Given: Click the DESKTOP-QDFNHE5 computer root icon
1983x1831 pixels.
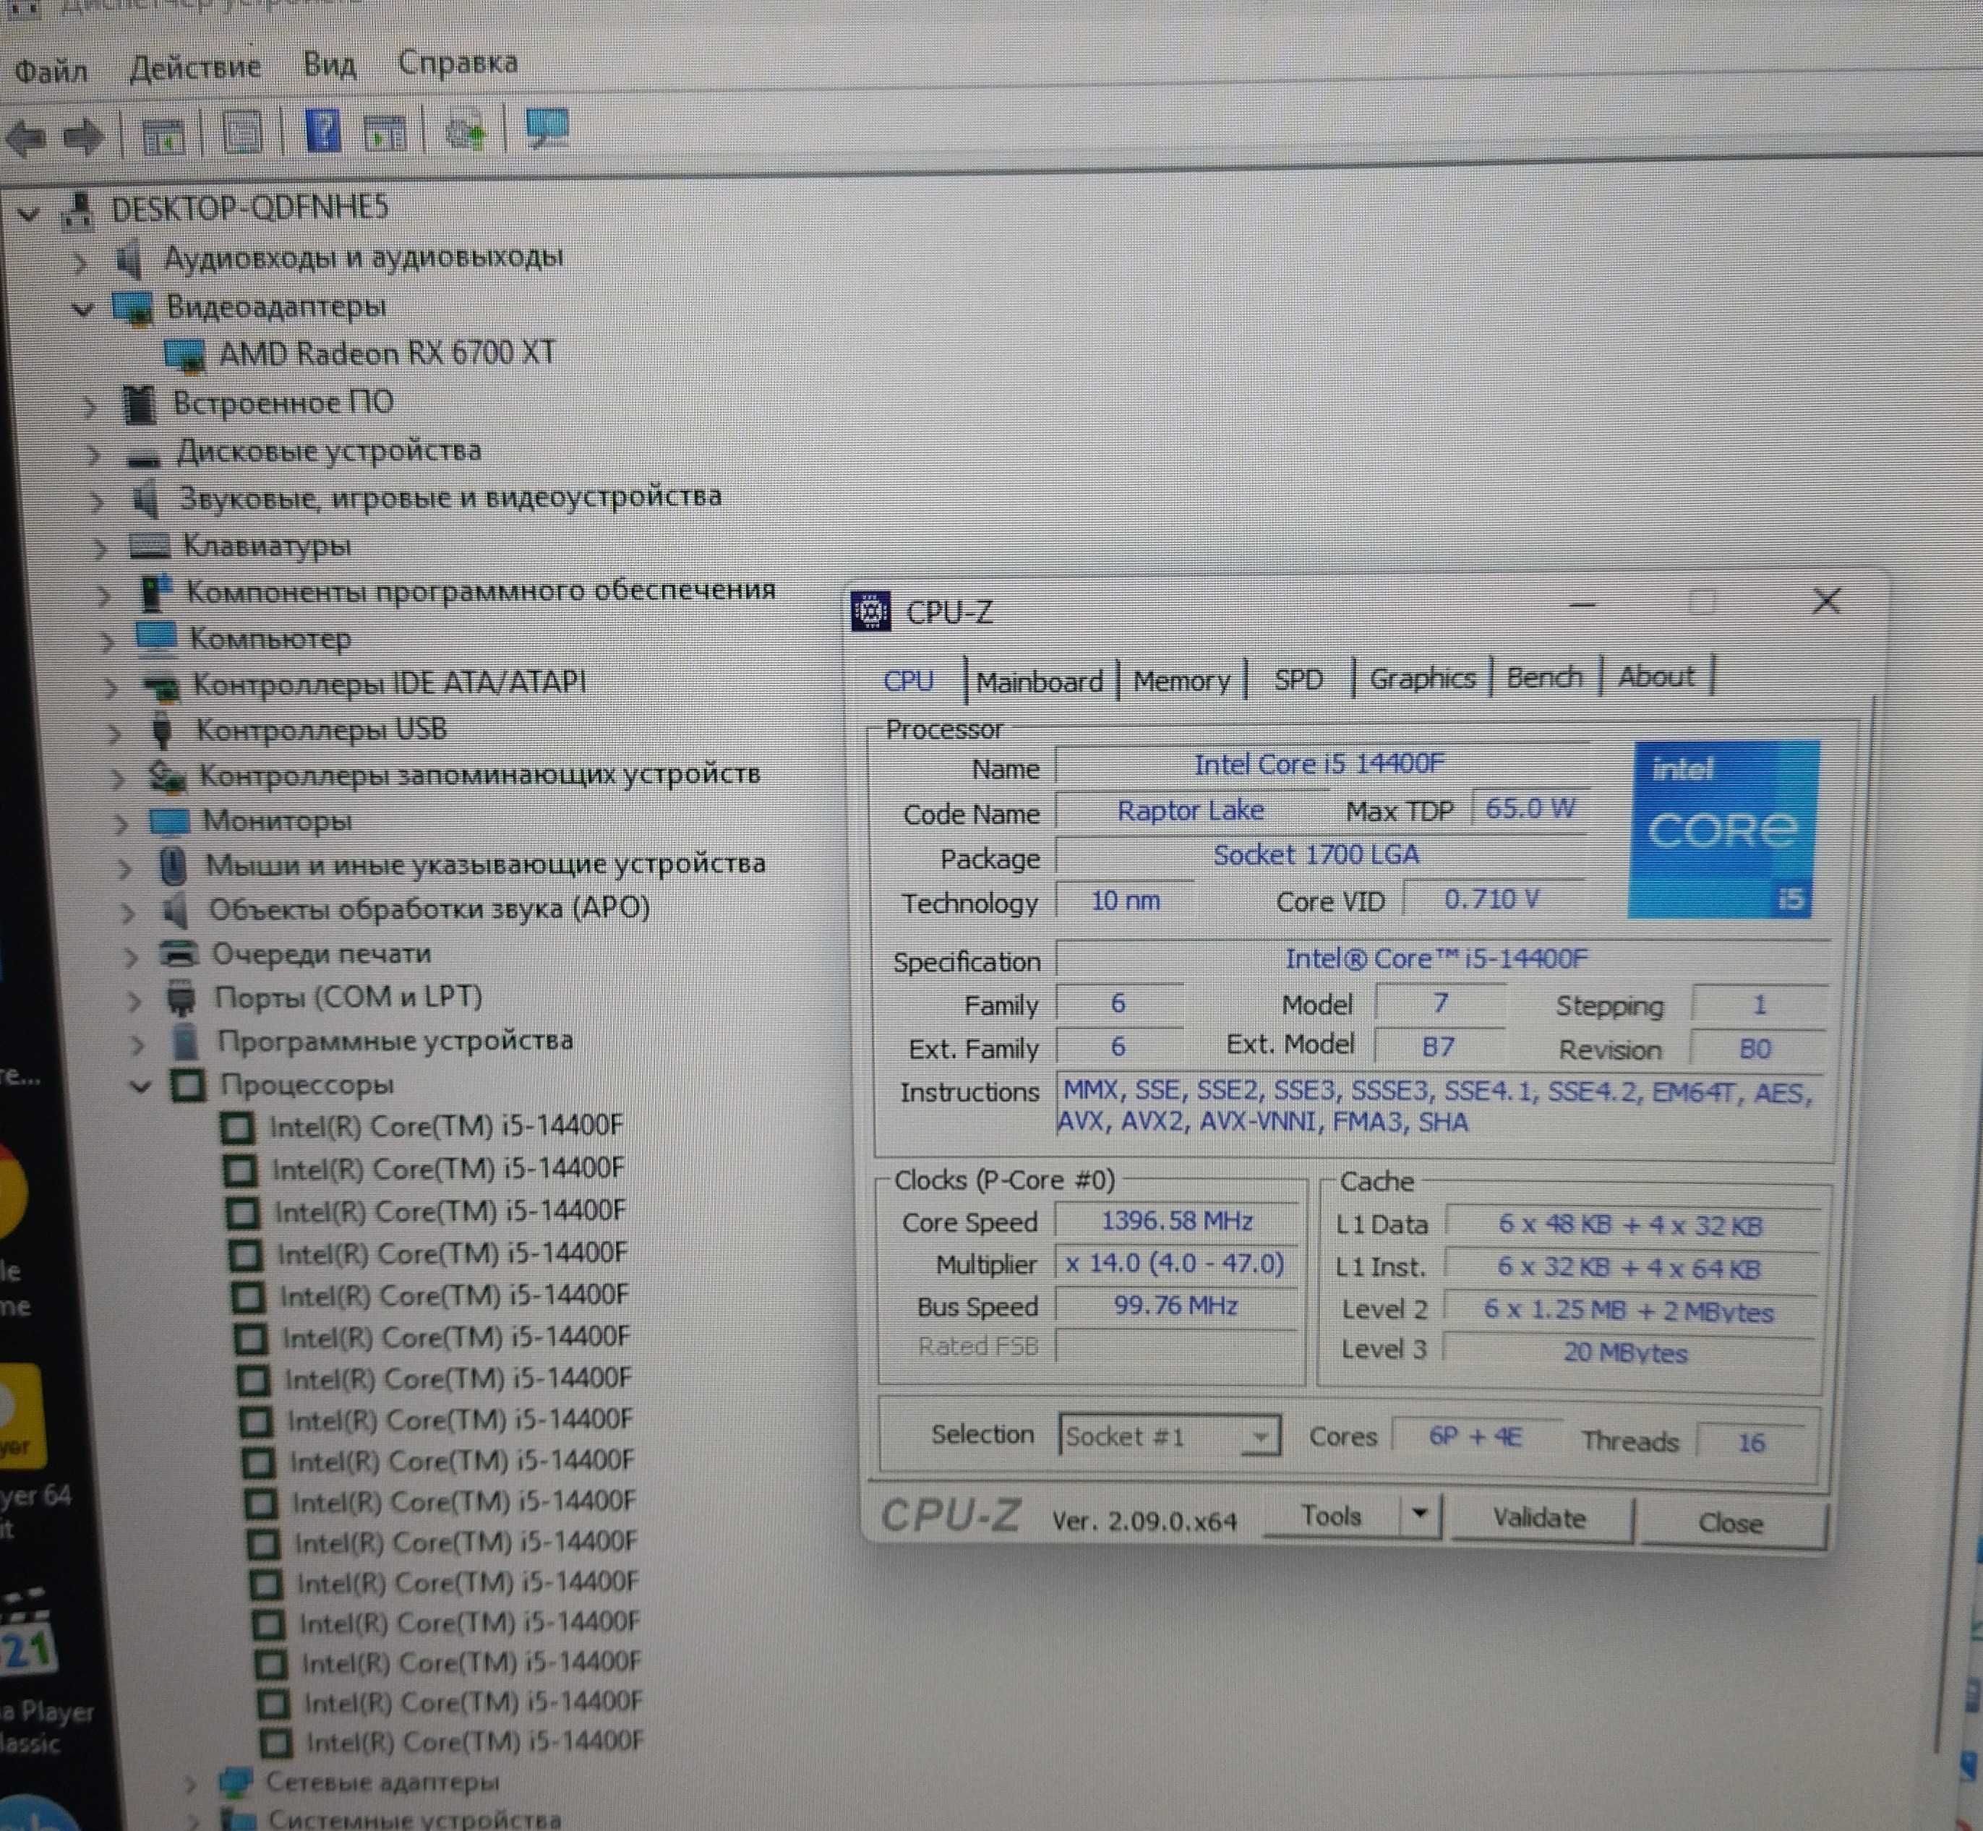Looking at the screenshot, I should (78, 210).
